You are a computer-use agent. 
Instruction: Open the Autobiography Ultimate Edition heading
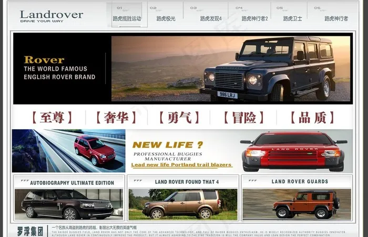coord(72,183)
